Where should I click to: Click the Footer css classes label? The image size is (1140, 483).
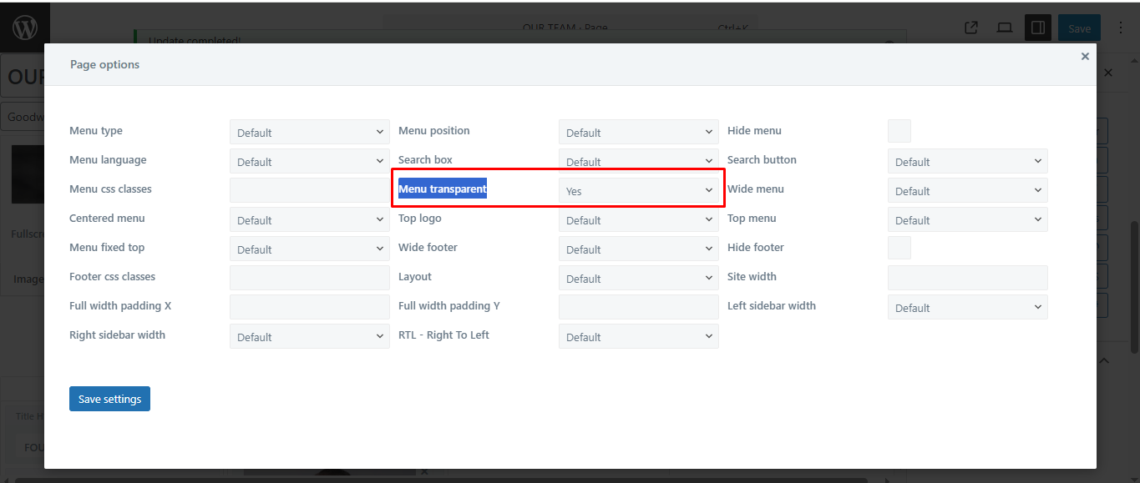pyautogui.click(x=113, y=277)
